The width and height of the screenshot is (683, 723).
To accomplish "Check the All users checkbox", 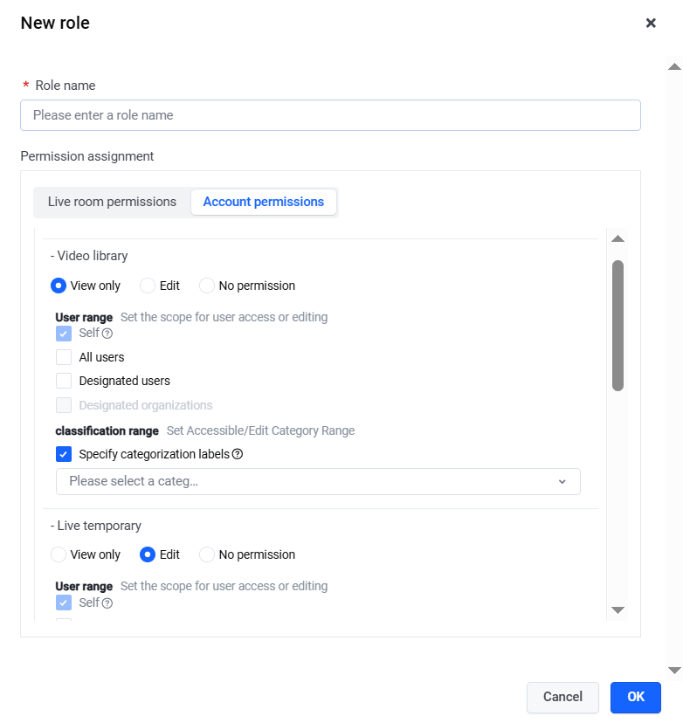I will (x=64, y=357).
